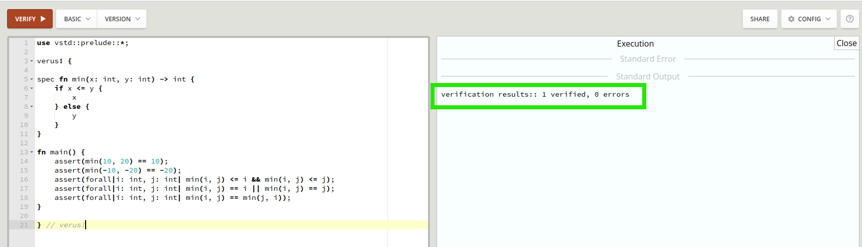This screenshot has height=247, width=862.
Task: Select line number 21 in the gutter
Action: (24, 225)
